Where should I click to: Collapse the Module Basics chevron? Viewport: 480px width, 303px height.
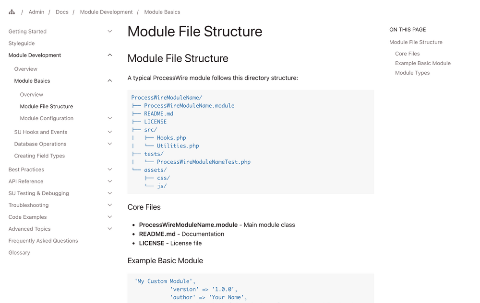coord(110,81)
